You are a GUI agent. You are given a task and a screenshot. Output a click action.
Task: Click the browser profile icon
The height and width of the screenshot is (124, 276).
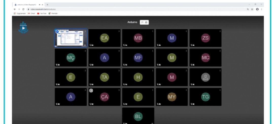(x=257, y=9)
